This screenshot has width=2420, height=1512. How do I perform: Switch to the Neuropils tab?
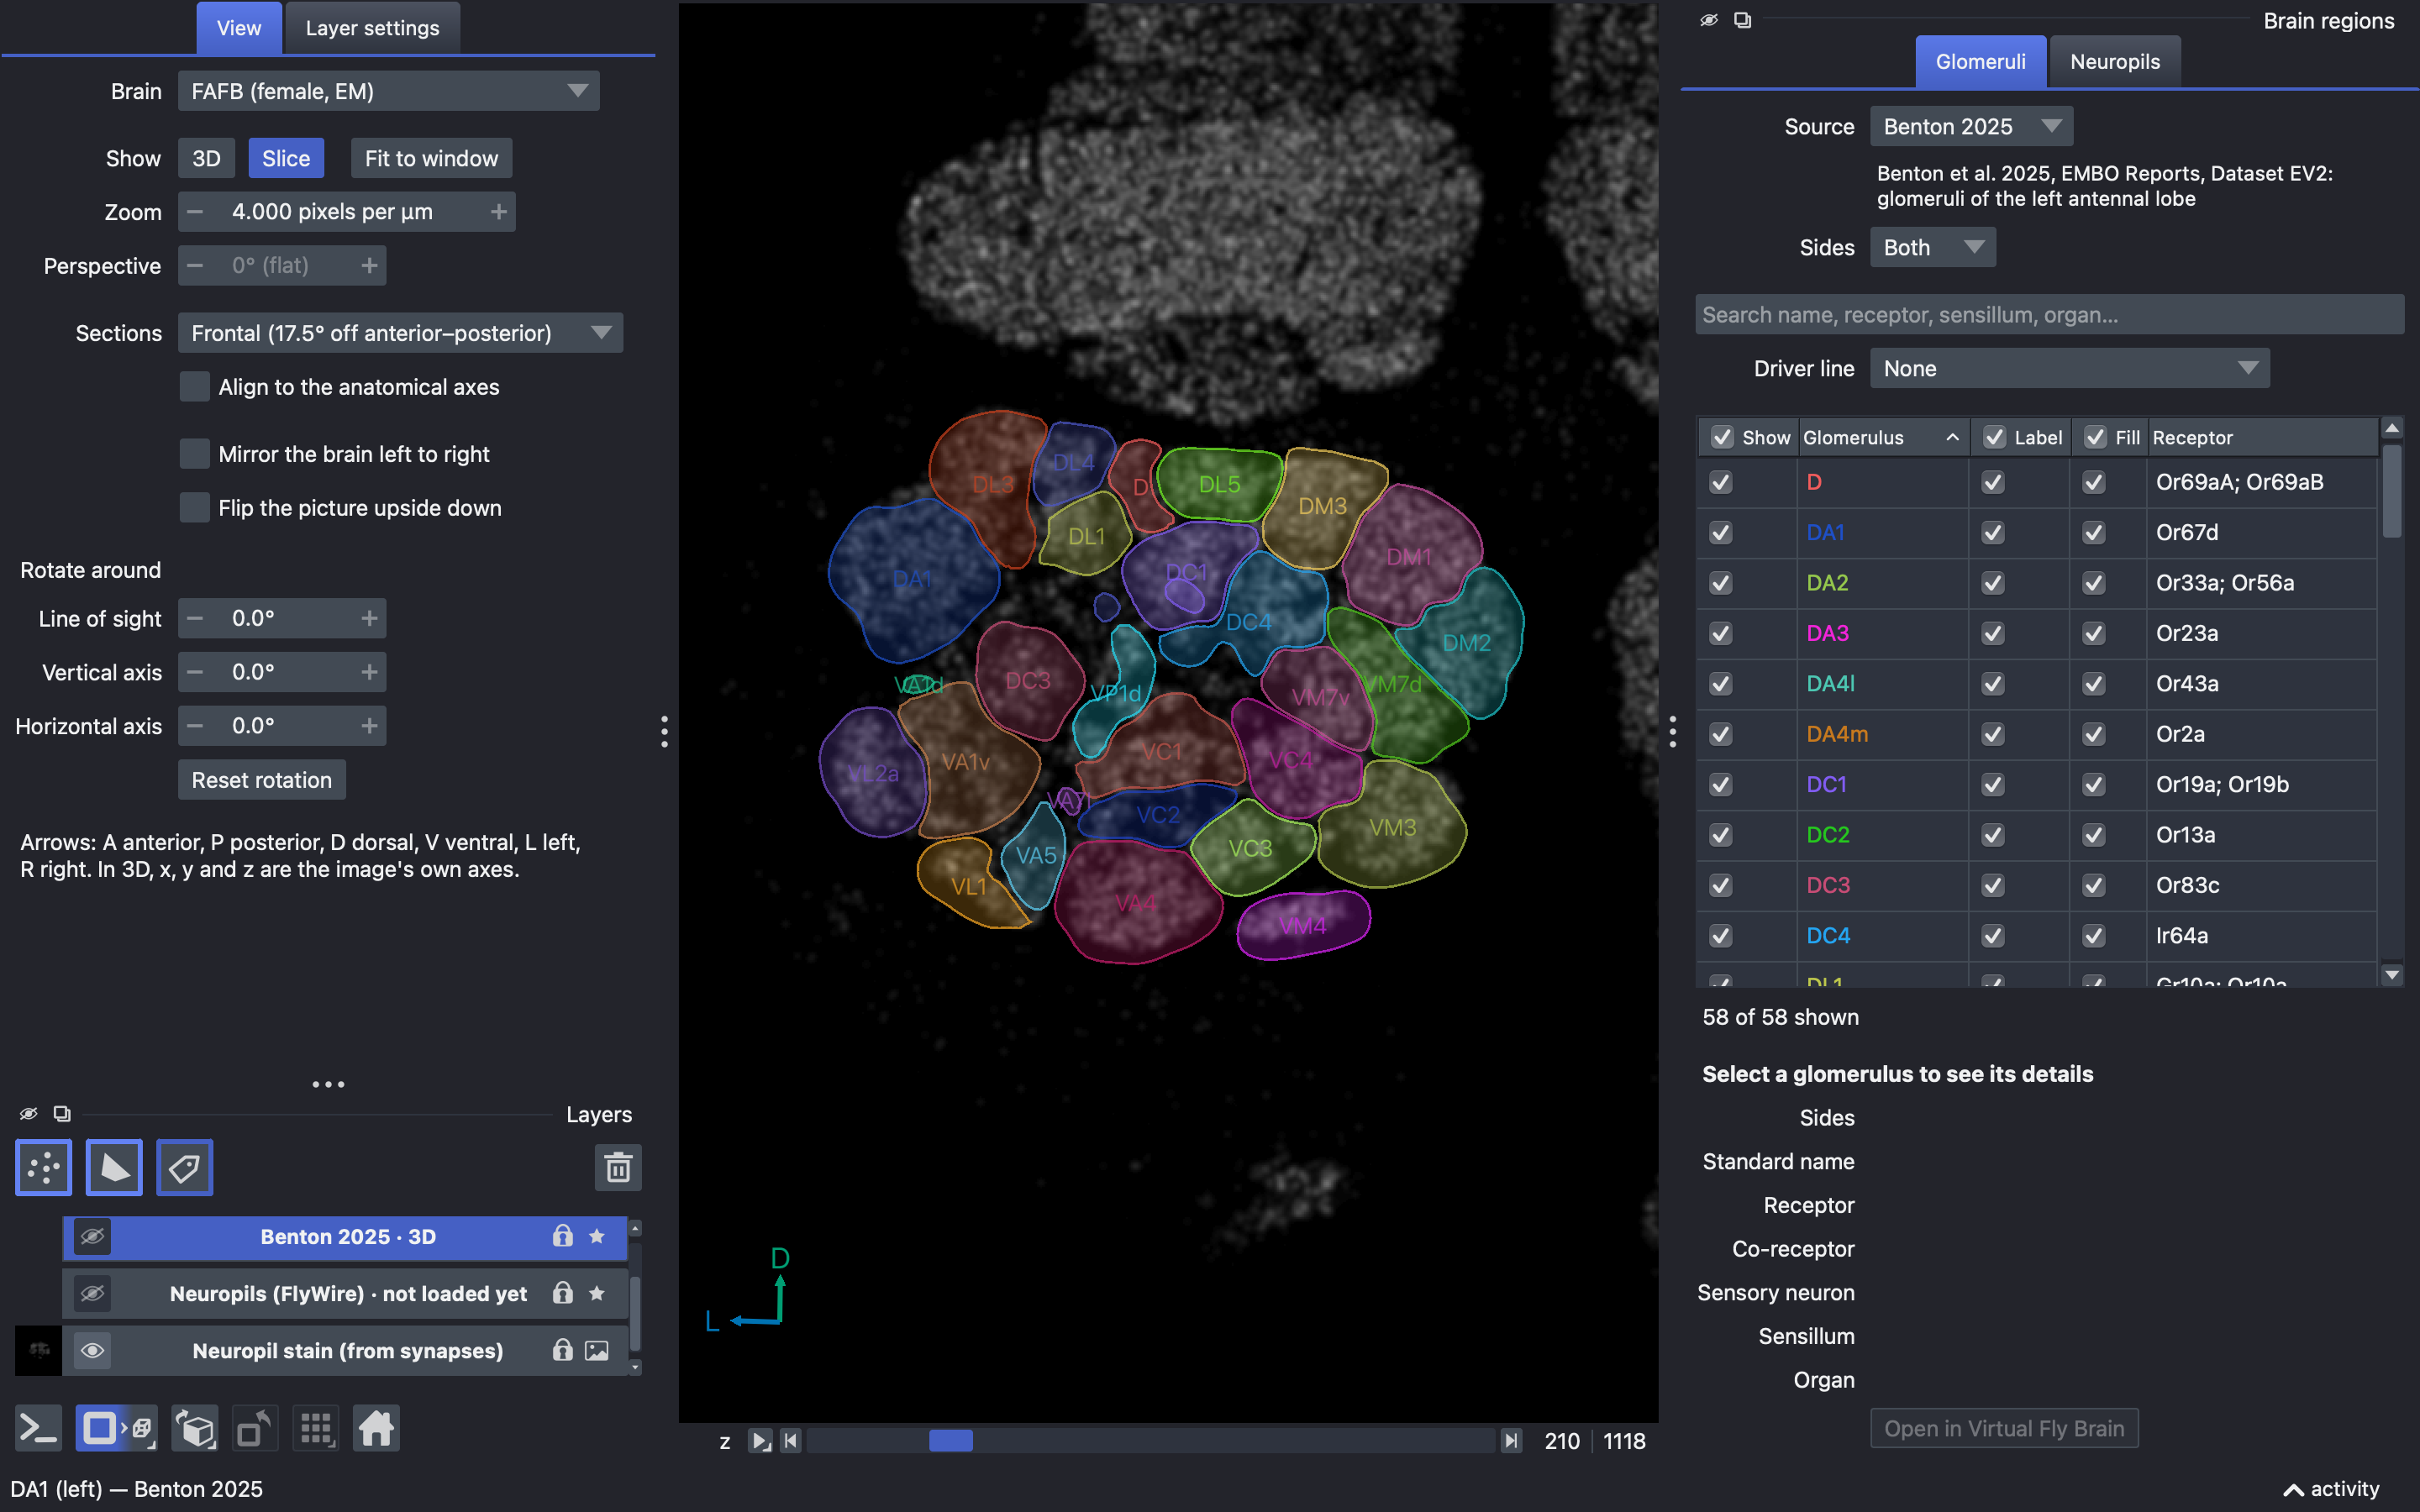tap(2114, 61)
